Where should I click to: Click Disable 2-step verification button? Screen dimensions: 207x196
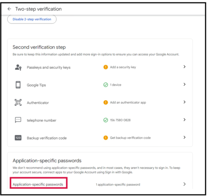click(32, 19)
